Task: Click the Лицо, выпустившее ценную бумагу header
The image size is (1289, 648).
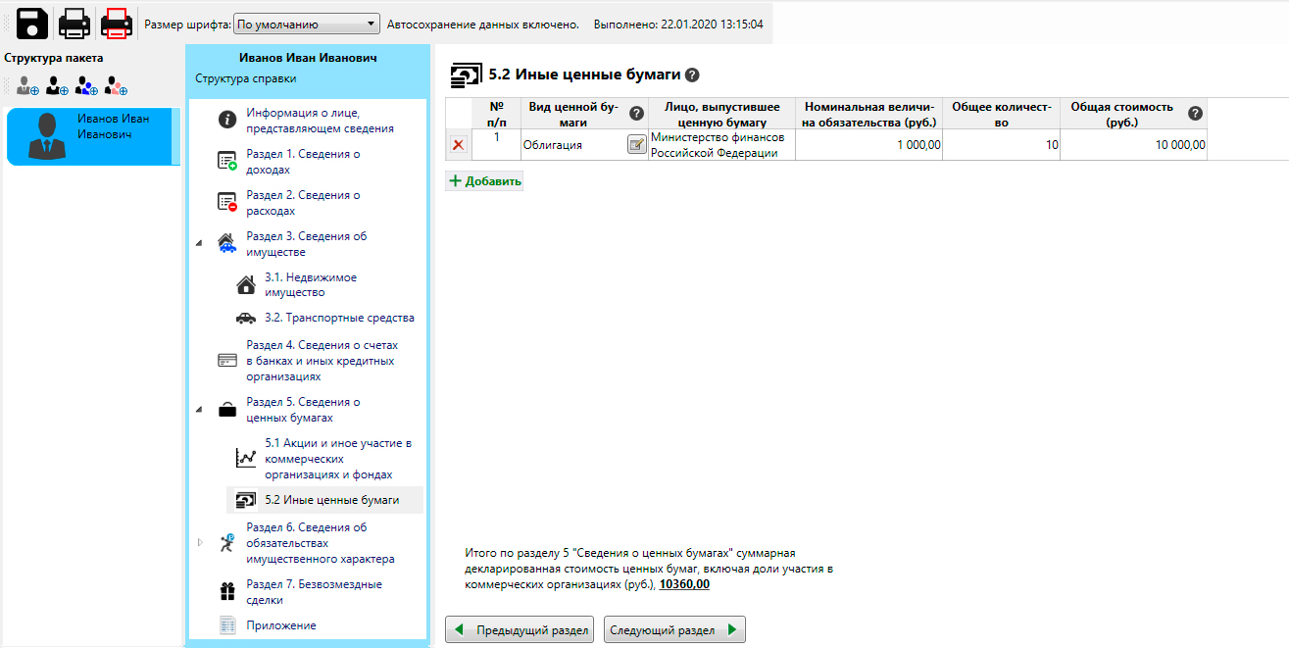Action: pyautogui.click(x=721, y=114)
